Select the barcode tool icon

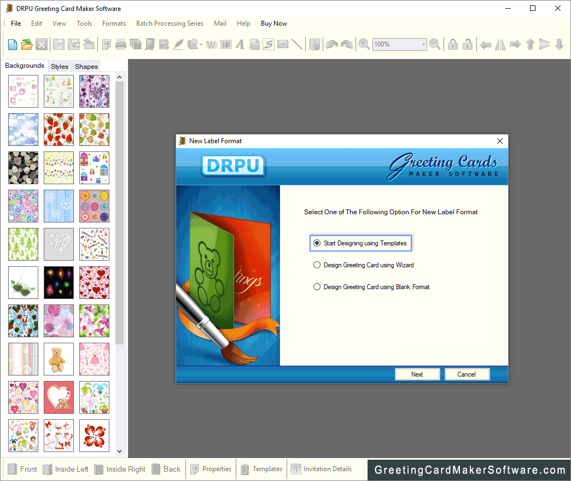[x=225, y=45]
